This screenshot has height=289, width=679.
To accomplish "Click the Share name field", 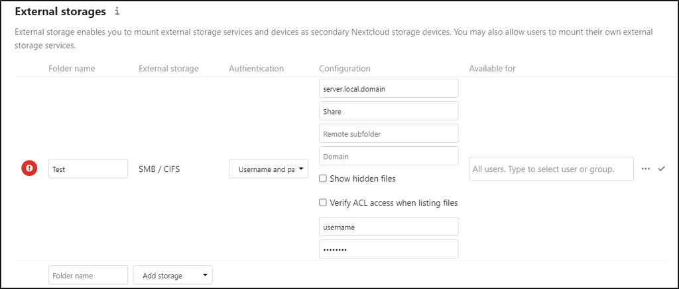I will click(x=389, y=110).
